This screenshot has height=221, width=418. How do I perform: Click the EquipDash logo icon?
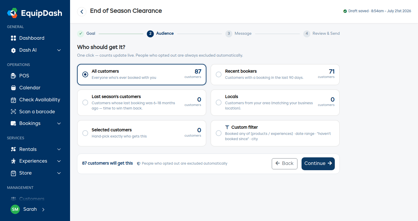click(x=13, y=13)
